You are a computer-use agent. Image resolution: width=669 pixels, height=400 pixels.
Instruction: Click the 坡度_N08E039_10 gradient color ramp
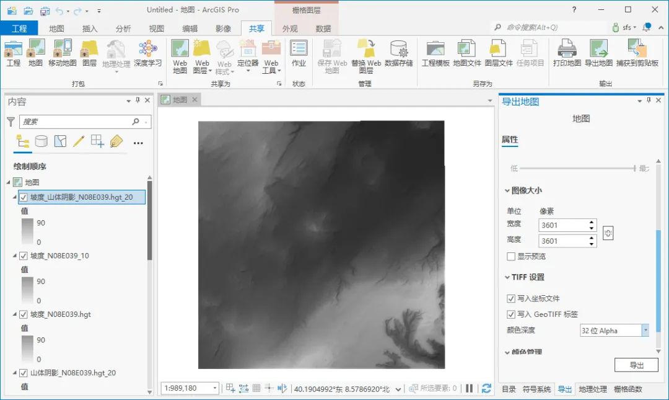pyautogui.click(x=27, y=291)
